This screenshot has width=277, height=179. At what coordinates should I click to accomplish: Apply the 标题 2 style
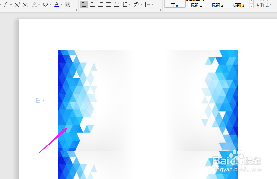click(217, 5)
